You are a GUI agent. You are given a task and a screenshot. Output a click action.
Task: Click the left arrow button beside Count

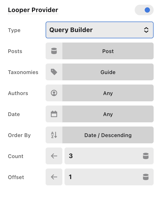coord(54,156)
